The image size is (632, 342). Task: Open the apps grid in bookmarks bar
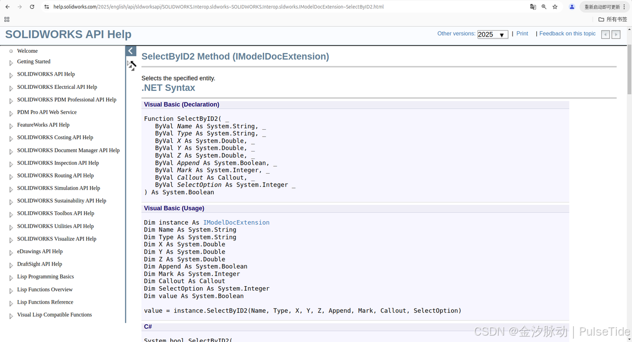point(6,19)
